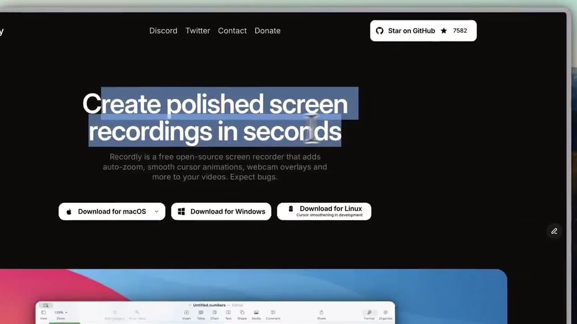Click the star icon beside 7582
This screenshot has height=324, width=577.
(x=444, y=31)
